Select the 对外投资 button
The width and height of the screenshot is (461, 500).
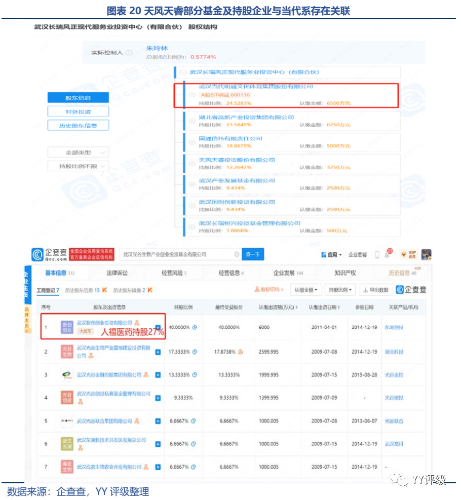(78, 111)
